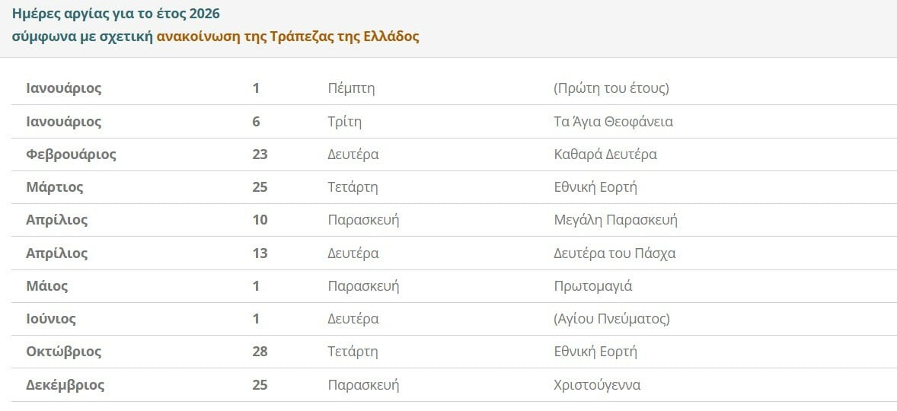Image resolution: width=897 pixels, height=411 pixels.
Task: Select the Μάιος month cell
Action: 47,286
